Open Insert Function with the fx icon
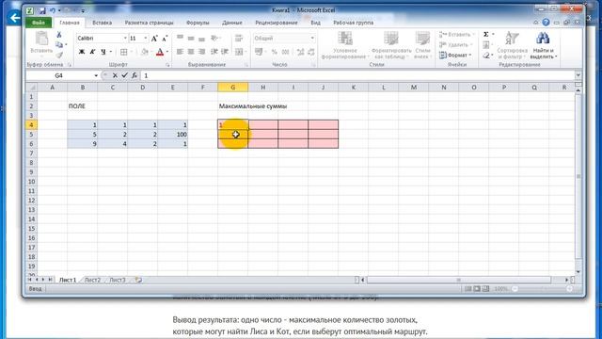 134,75
